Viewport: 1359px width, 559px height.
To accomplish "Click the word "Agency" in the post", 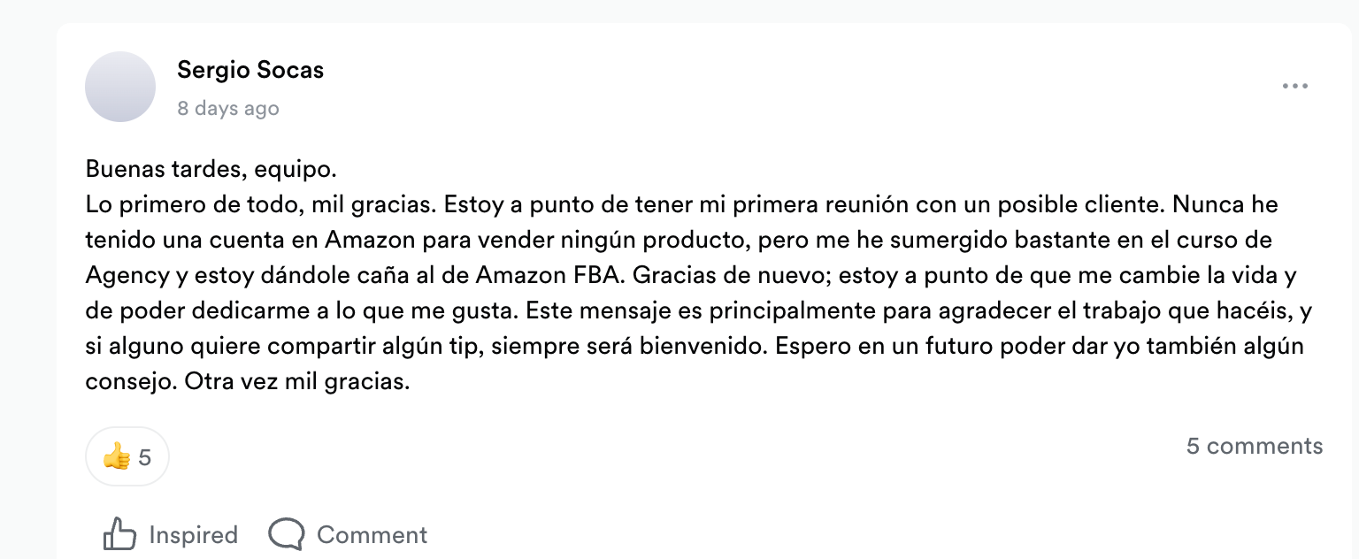I will (x=126, y=275).
